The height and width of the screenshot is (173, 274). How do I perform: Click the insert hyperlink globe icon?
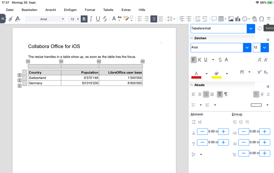[x=254, y=19]
